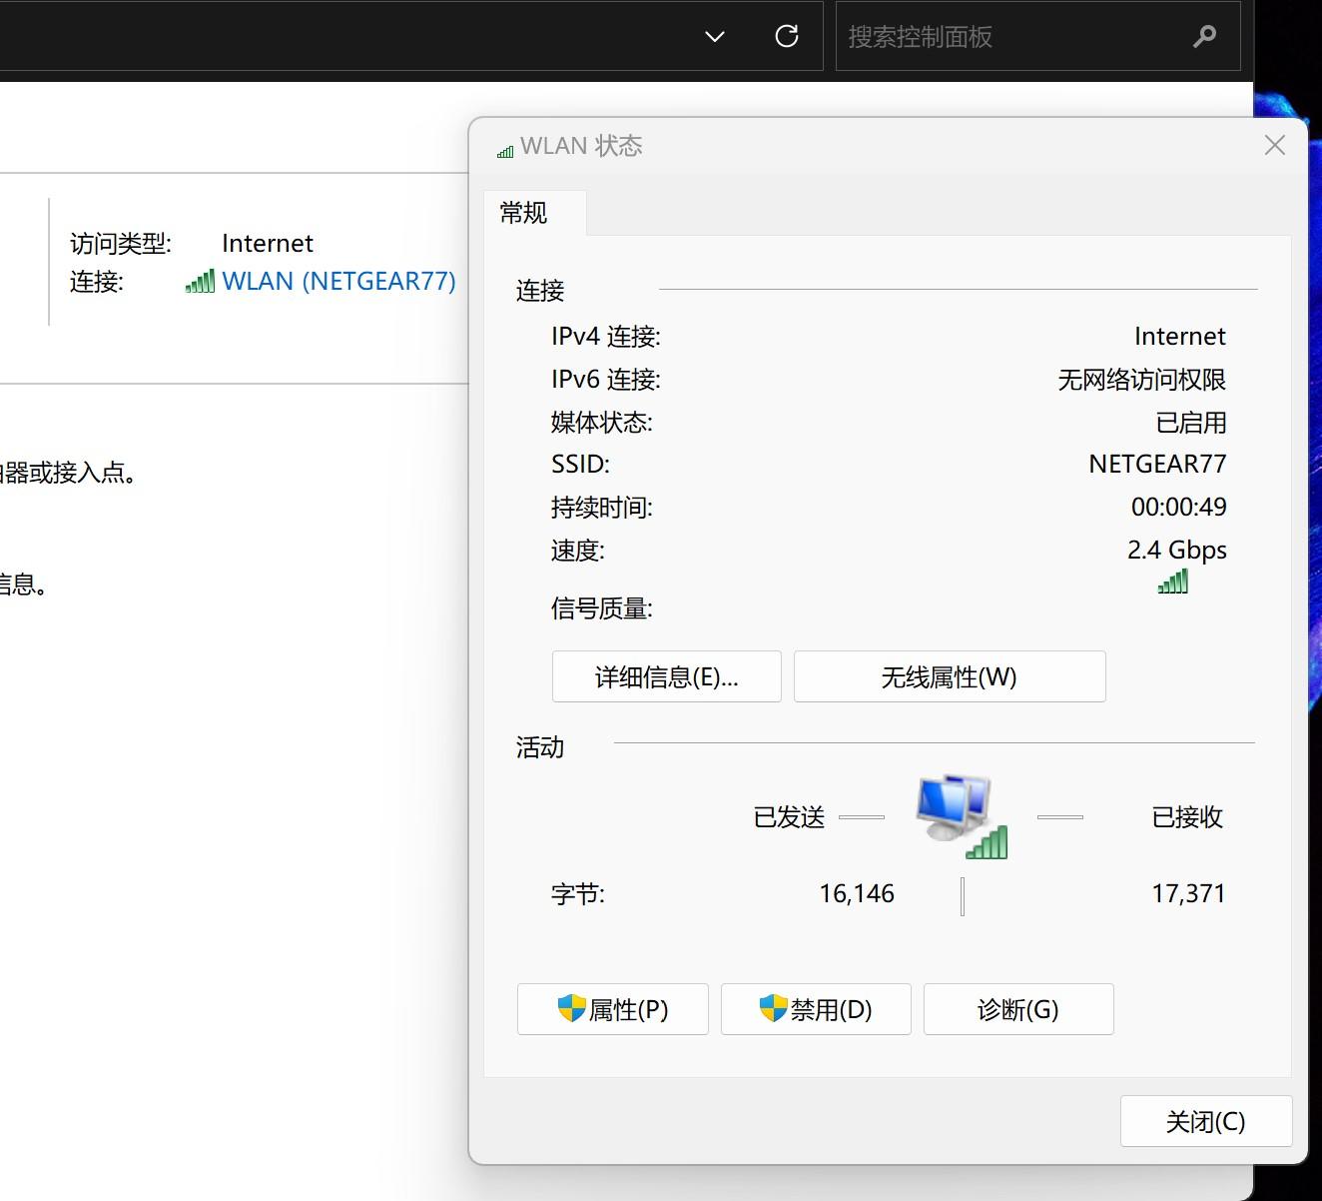The width and height of the screenshot is (1322, 1201).
Task: Open the WLAN (NETGEAR77) connection link
Action: click(338, 281)
